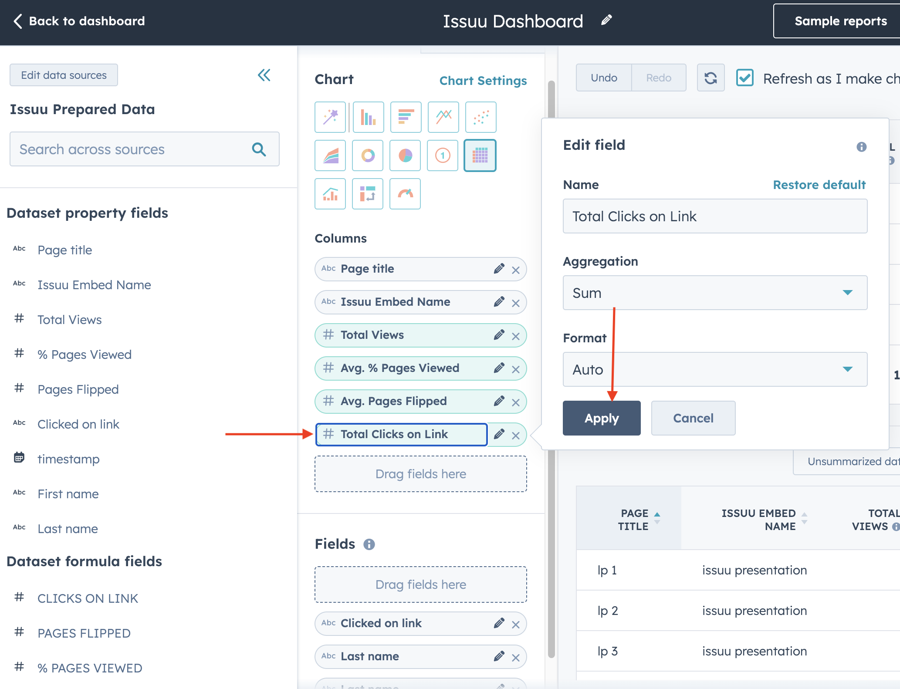The width and height of the screenshot is (900, 689).
Task: Select the pie chart type
Action: pos(406,155)
